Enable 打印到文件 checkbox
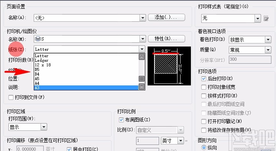This screenshot has width=276, height=151. [11, 97]
